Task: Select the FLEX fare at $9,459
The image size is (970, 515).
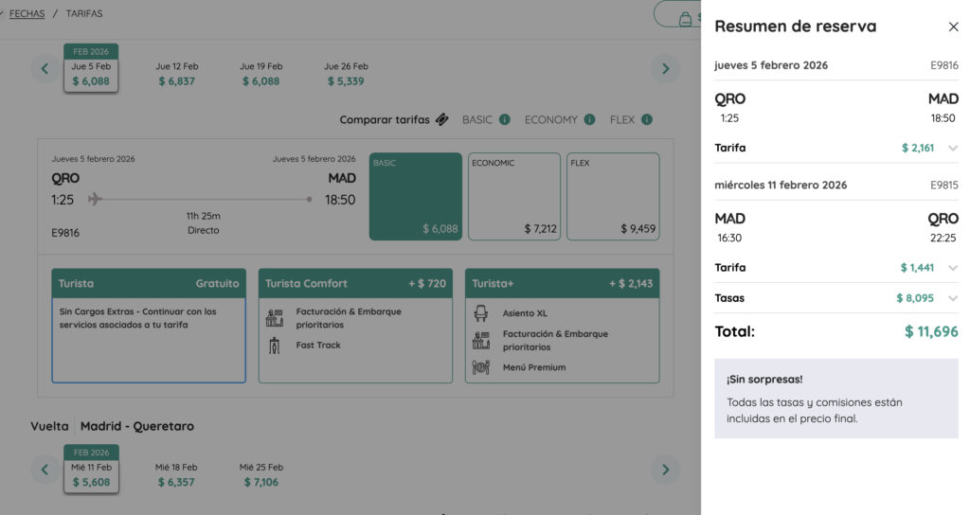Action: [613, 197]
